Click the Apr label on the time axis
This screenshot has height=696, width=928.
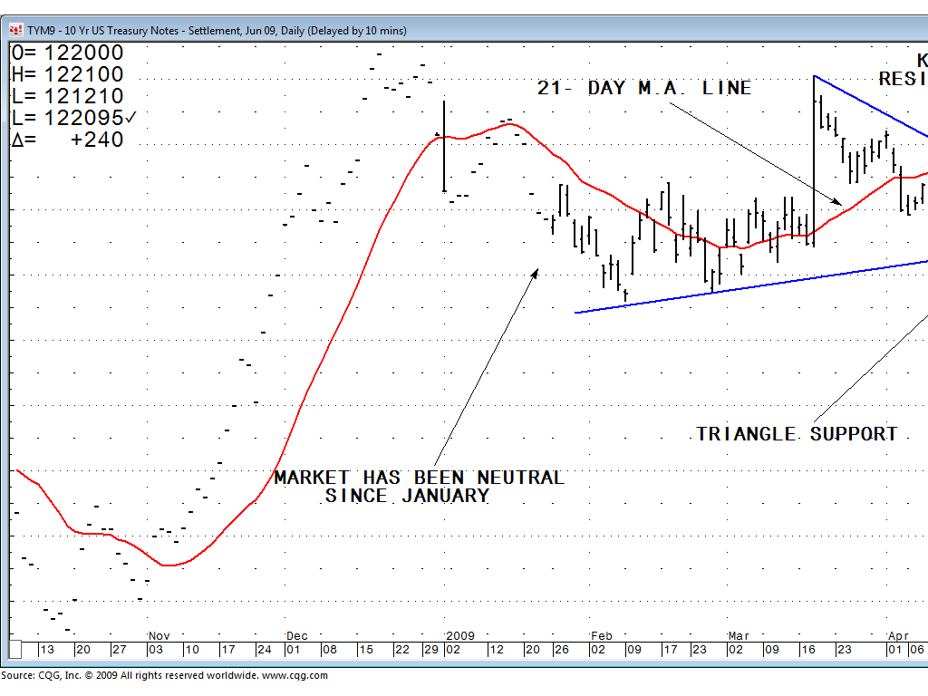click(898, 636)
